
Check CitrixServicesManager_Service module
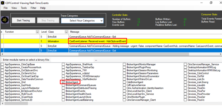point(185,65)
